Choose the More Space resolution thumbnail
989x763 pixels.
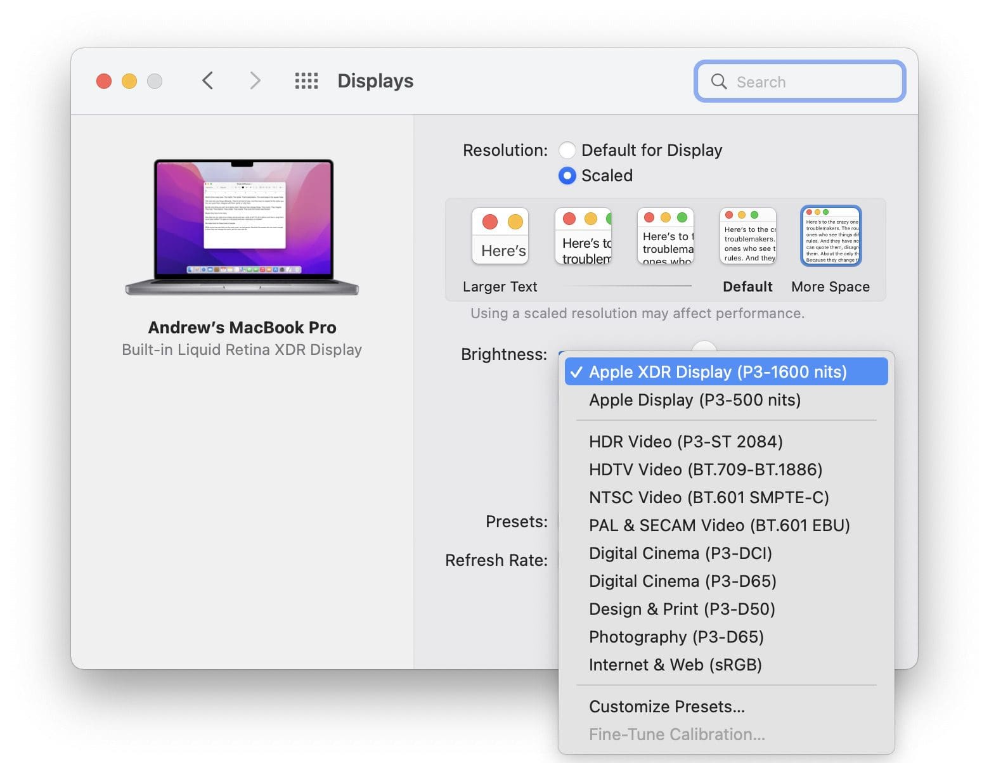click(x=831, y=236)
